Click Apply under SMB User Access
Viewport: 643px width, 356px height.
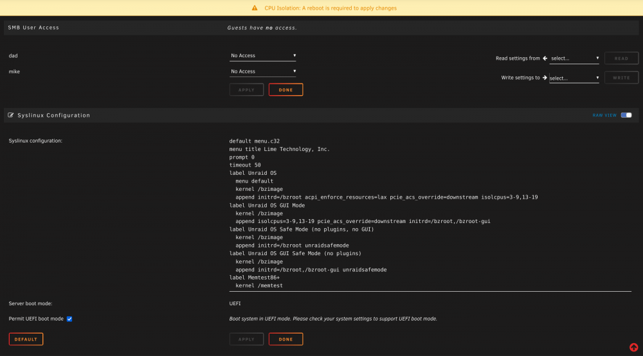pos(246,90)
